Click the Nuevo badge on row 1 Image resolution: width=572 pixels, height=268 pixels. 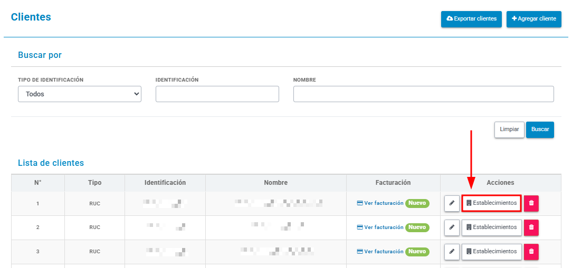[x=417, y=203]
